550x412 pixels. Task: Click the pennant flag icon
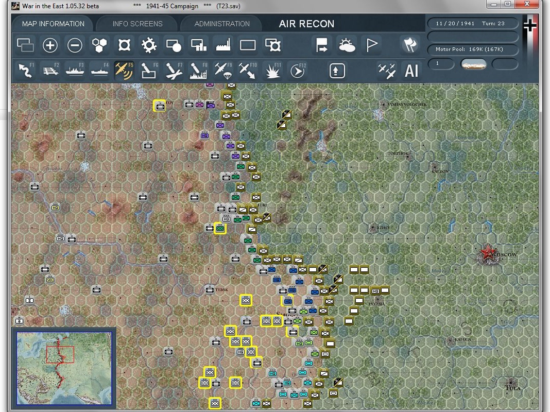[x=371, y=45]
